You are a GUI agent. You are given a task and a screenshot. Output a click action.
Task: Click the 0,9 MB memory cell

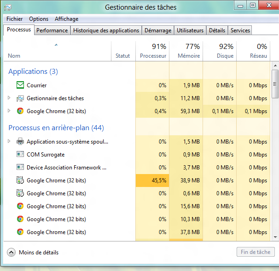[186, 155]
